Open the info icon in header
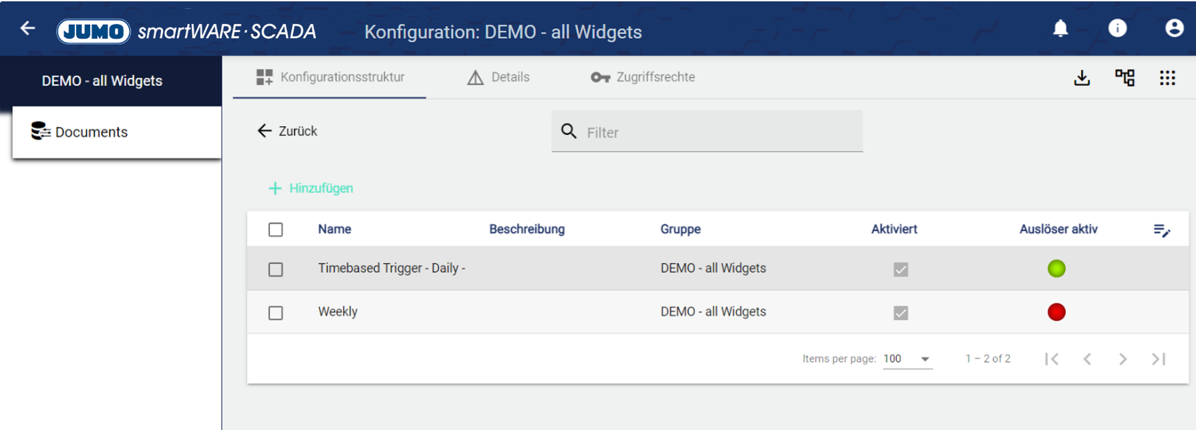Viewport: 1196px width, 430px height. point(1117,28)
